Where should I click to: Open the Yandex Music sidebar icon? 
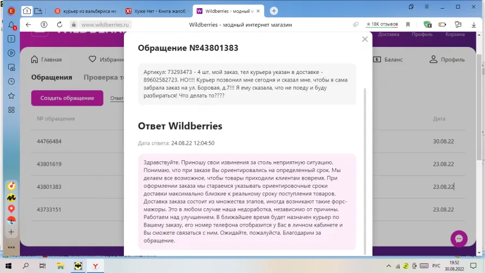click(11, 186)
